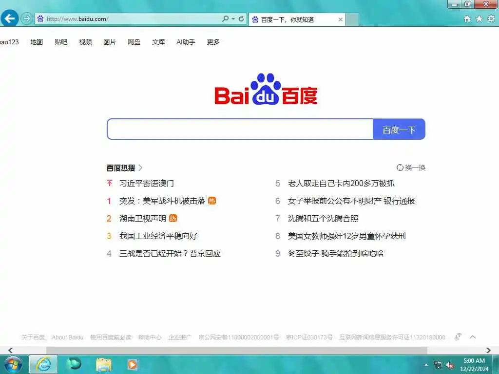Screen dimensions: 499x374
Task: Open the 视频 nav link
Action: coord(85,42)
